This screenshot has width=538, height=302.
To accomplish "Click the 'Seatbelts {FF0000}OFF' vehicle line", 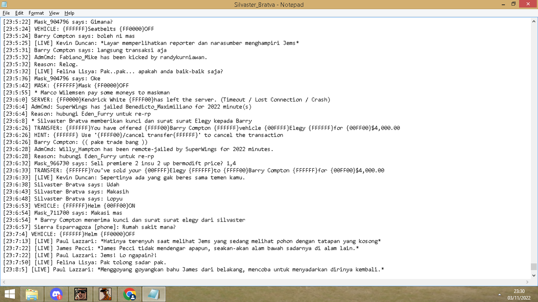I will click(79, 29).
